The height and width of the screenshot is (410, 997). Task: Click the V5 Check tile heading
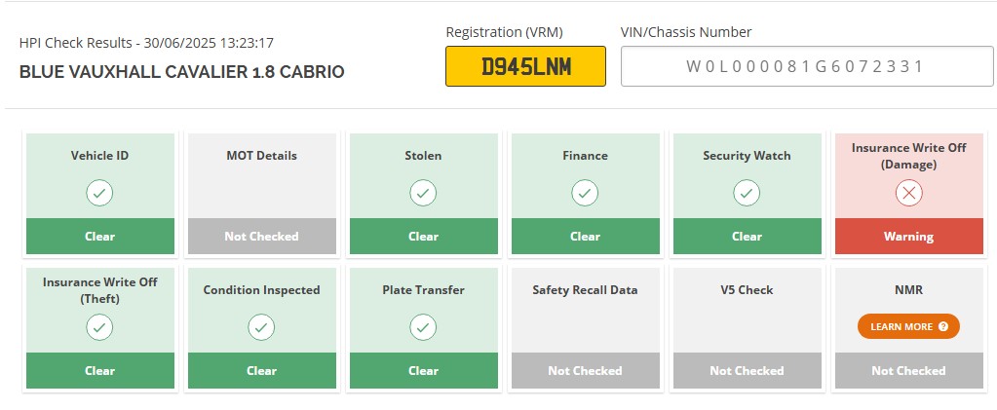coord(747,290)
